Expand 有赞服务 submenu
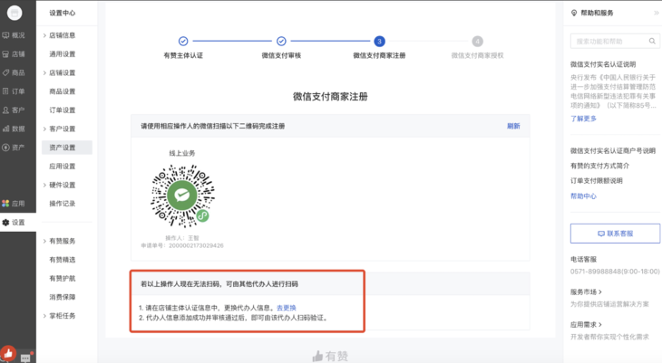Viewport: 662px width, 363px height. click(x=62, y=241)
